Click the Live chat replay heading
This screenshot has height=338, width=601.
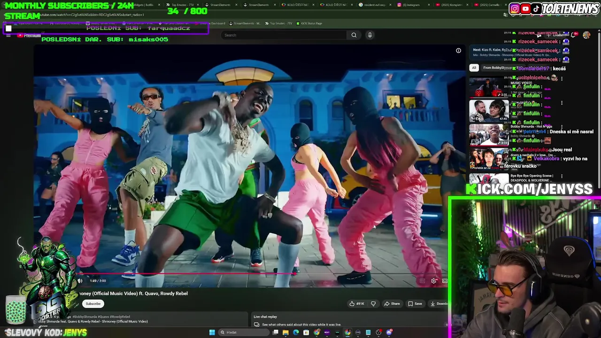265,317
